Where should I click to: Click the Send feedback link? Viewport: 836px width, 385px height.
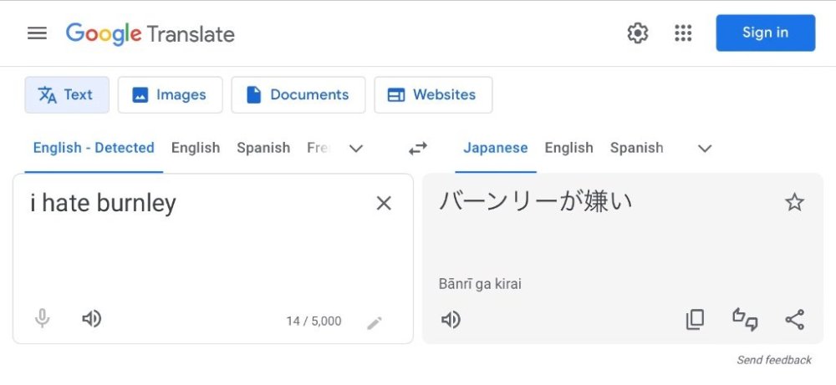pos(773,360)
